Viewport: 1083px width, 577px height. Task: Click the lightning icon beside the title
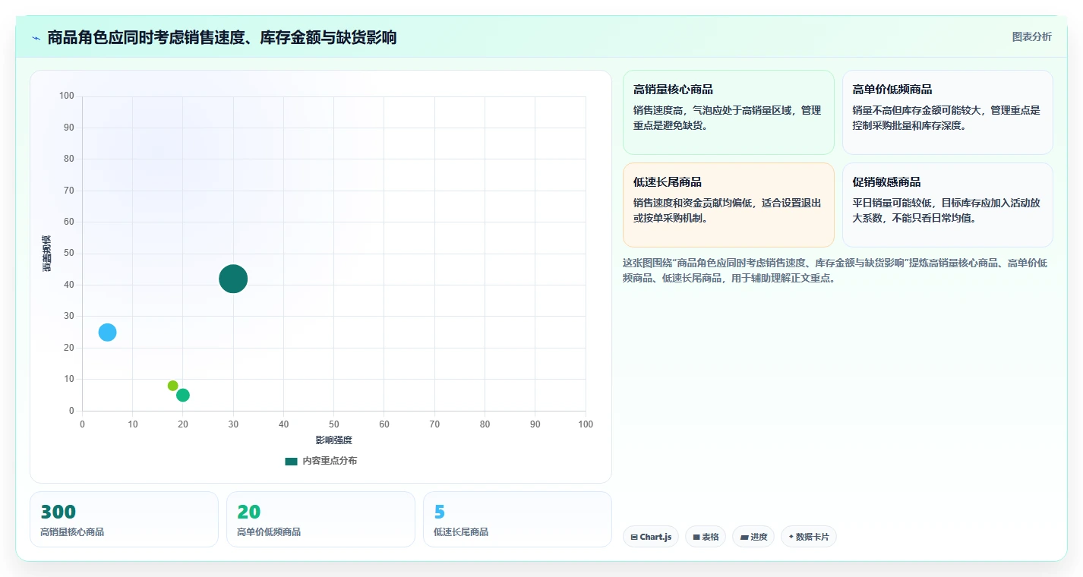click(36, 38)
